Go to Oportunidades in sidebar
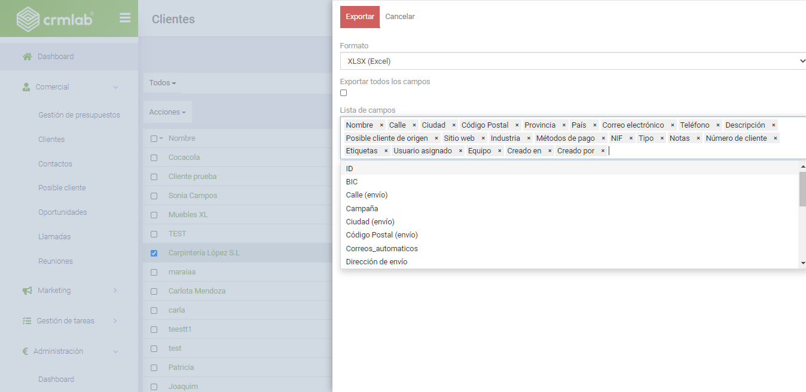Viewport: 806px width, 392px height. coord(63,212)
